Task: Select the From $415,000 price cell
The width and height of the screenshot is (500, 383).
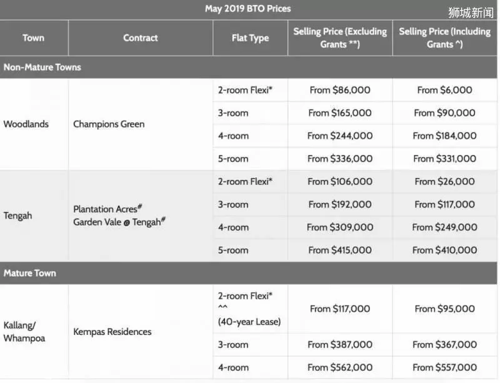Action: (340, 251)
